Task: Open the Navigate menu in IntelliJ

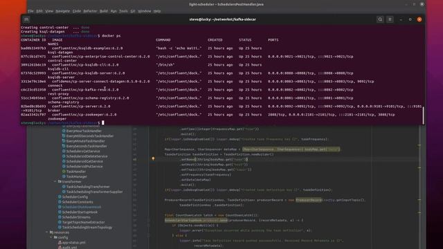Action: pyautogui.click(x=63, y=11)
